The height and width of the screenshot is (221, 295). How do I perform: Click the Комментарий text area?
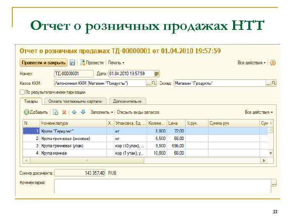163,186
